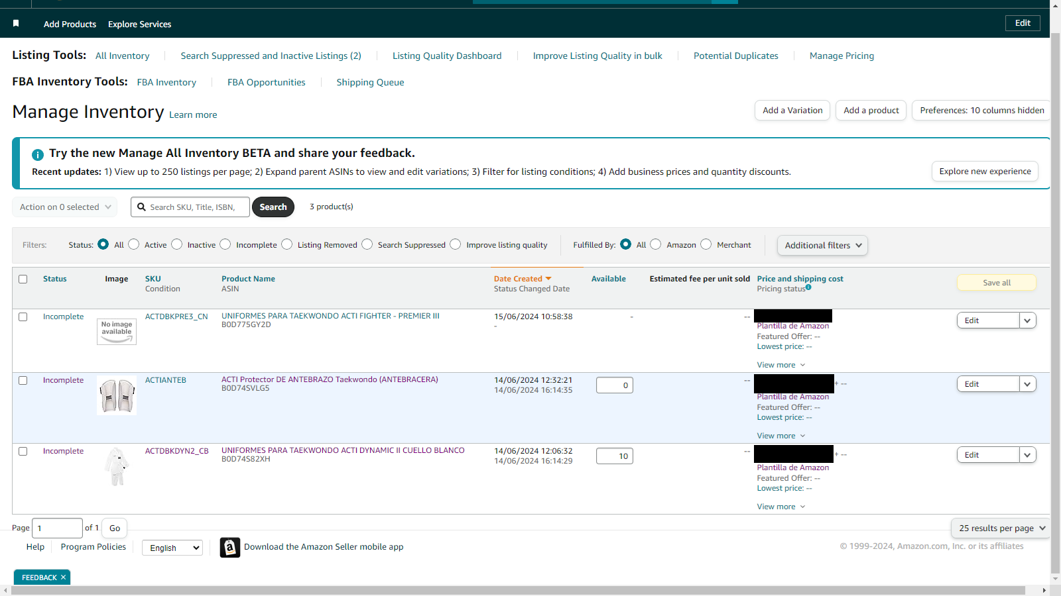
Task: Click the Pricing status info icon
Action: pyautogui.click(x=808, y=287)
